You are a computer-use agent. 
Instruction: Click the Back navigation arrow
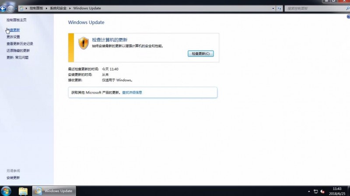tap(3, 8)
